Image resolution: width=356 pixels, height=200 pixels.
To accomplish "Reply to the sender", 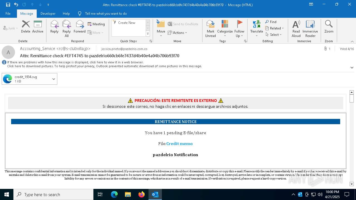I will click(55, 27).
